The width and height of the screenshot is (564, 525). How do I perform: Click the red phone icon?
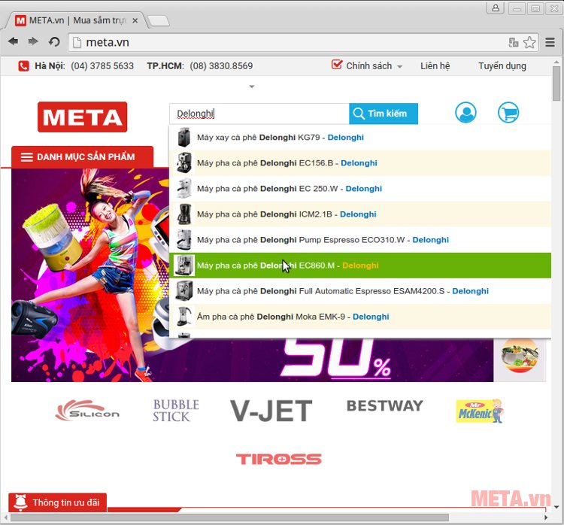coord(23,66)
